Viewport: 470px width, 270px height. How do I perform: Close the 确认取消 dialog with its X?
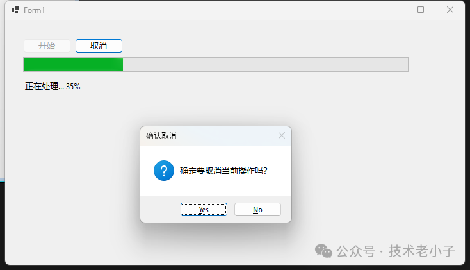tap(282, 135)
